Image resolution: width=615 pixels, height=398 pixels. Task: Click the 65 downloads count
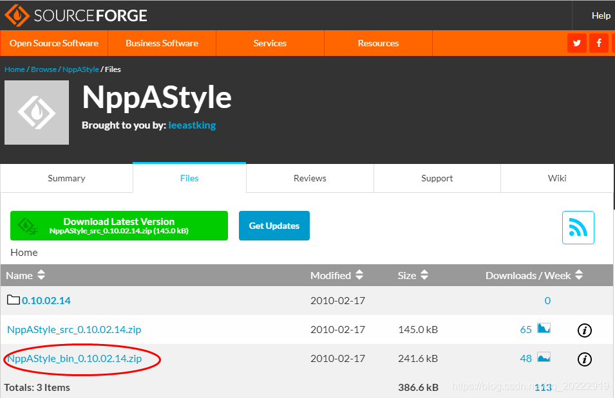pyautogui.click(x=525, y=329)
